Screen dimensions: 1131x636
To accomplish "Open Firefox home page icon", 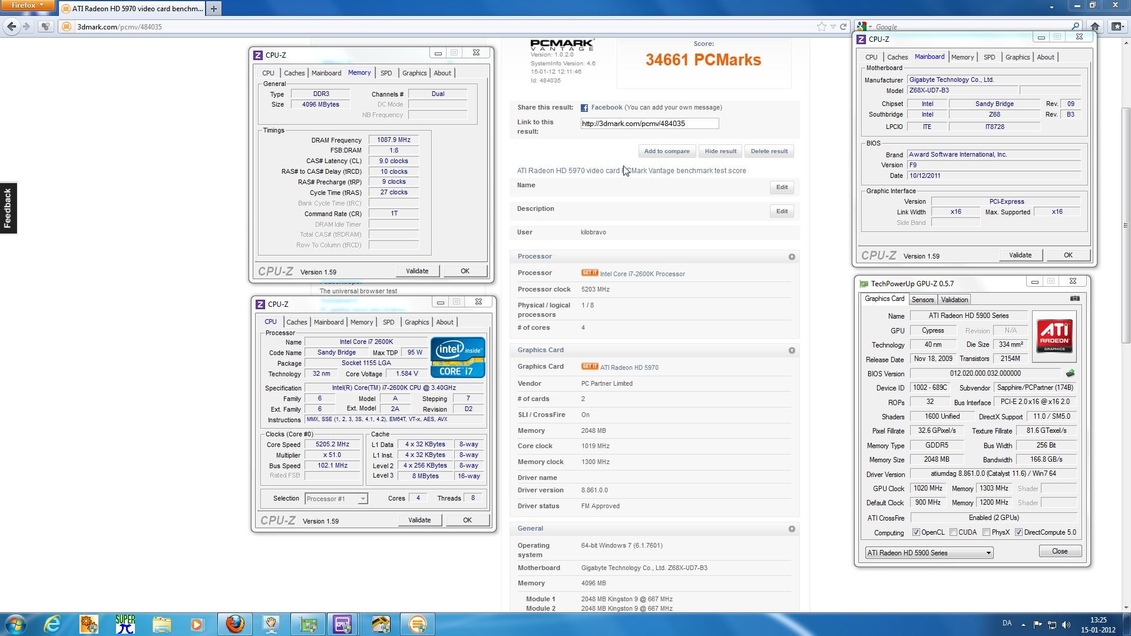I will click(1095, 26).
